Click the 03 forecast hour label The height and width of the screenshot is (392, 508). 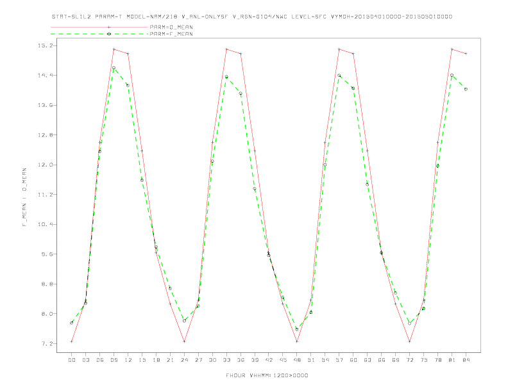pyautogui.click(x=85, y=360)
